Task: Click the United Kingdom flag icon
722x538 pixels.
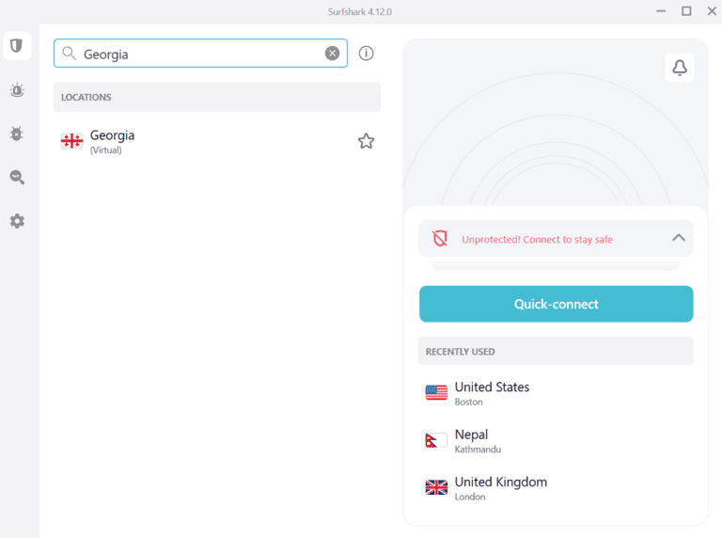Action: pyautogui.click(x=436, y=487)
